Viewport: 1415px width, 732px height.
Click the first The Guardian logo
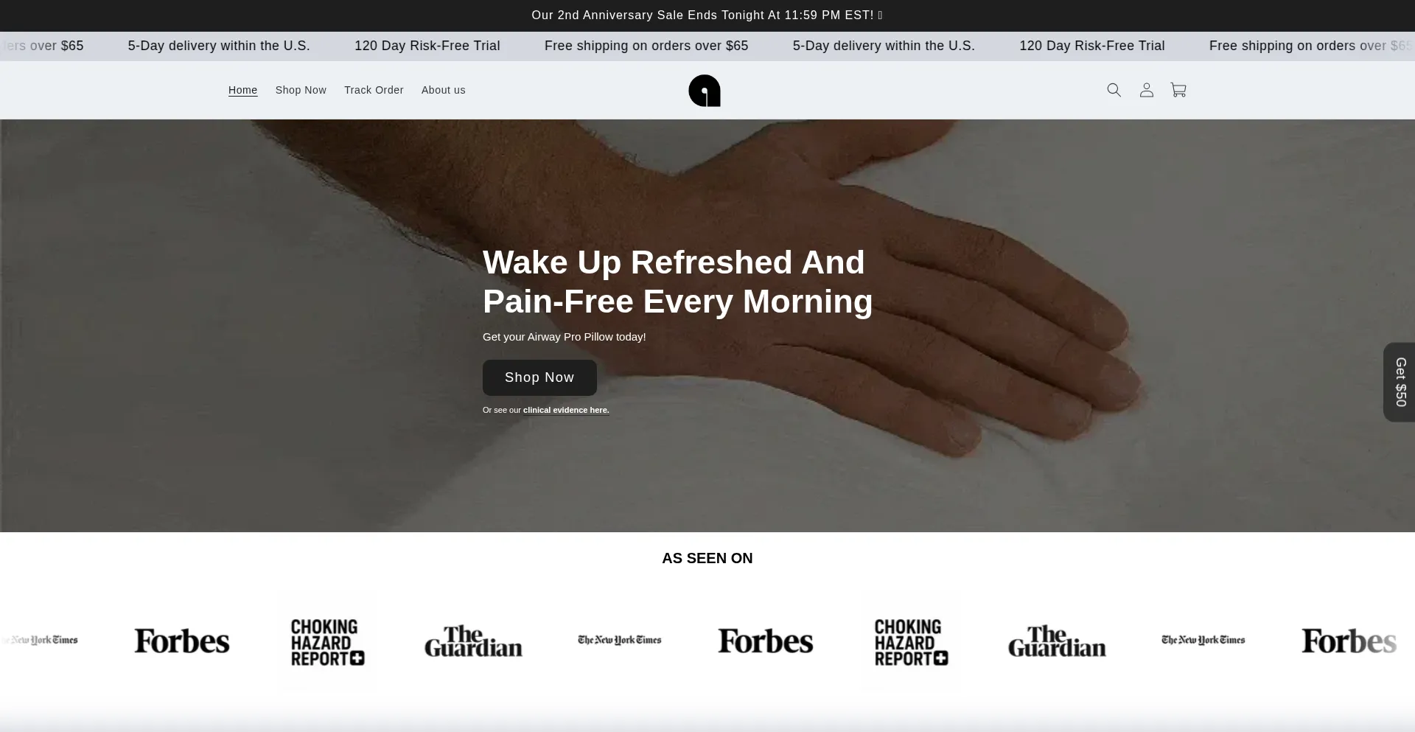pyautogui.click(x=473, y=641)
